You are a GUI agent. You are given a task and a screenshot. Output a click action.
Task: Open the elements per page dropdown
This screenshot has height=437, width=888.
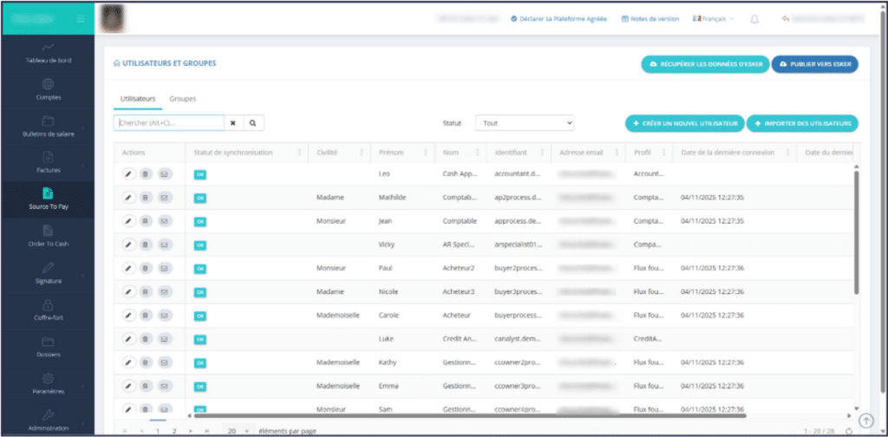(x=238, y=431)
